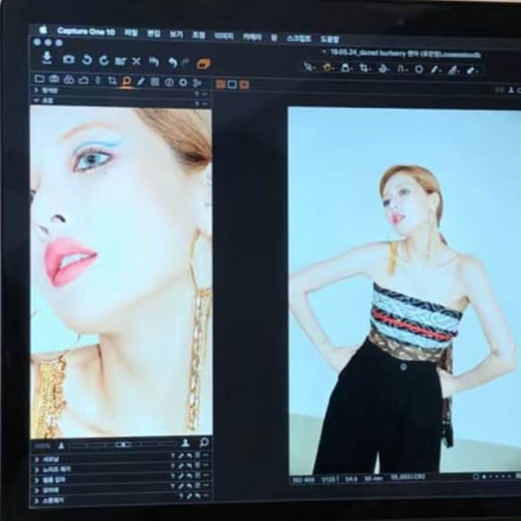The image size is (521, 521).
Task: Select the Draw Mask brush cursor tool
Action: click(x=436, y=70)
